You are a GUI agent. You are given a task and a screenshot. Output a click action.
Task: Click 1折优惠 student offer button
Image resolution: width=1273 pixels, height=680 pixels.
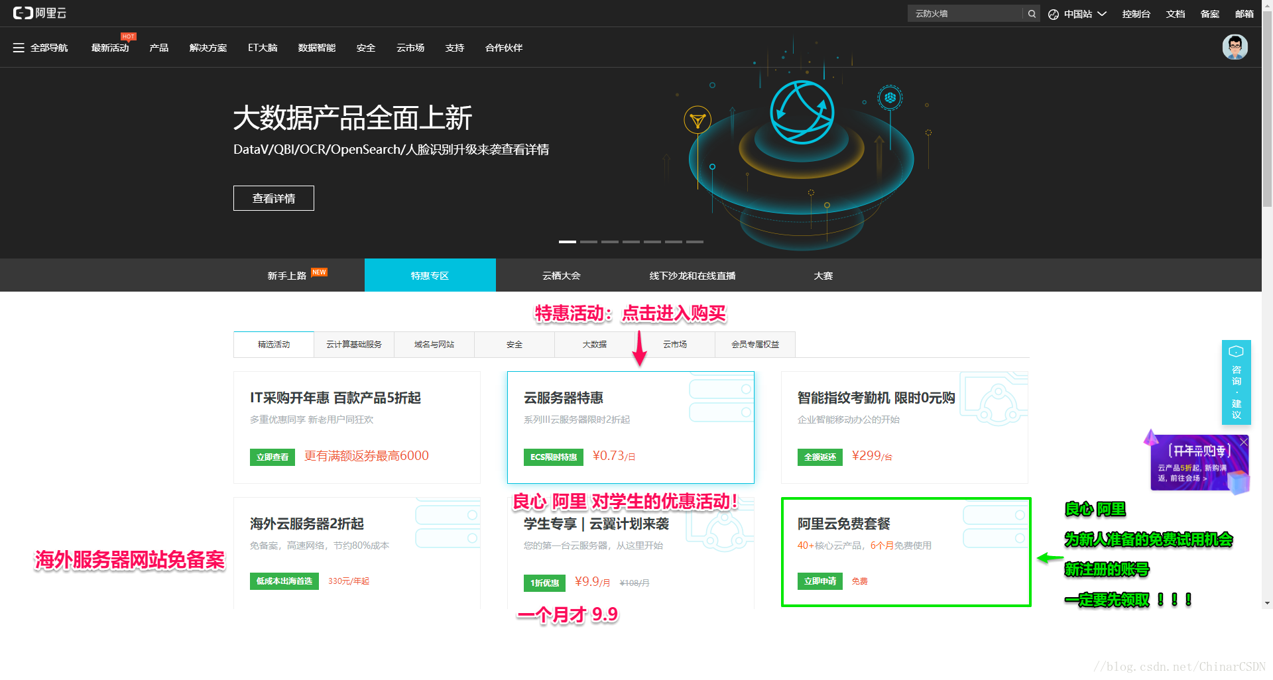544,583
